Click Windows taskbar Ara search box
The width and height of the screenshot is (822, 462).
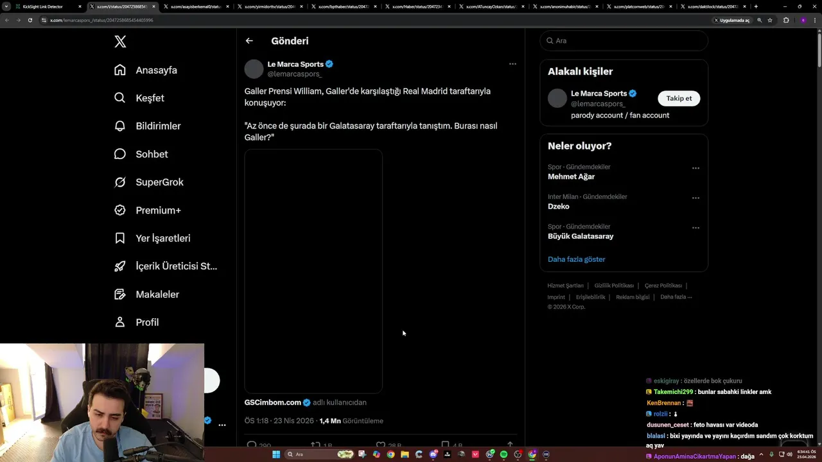pos(319,454)
